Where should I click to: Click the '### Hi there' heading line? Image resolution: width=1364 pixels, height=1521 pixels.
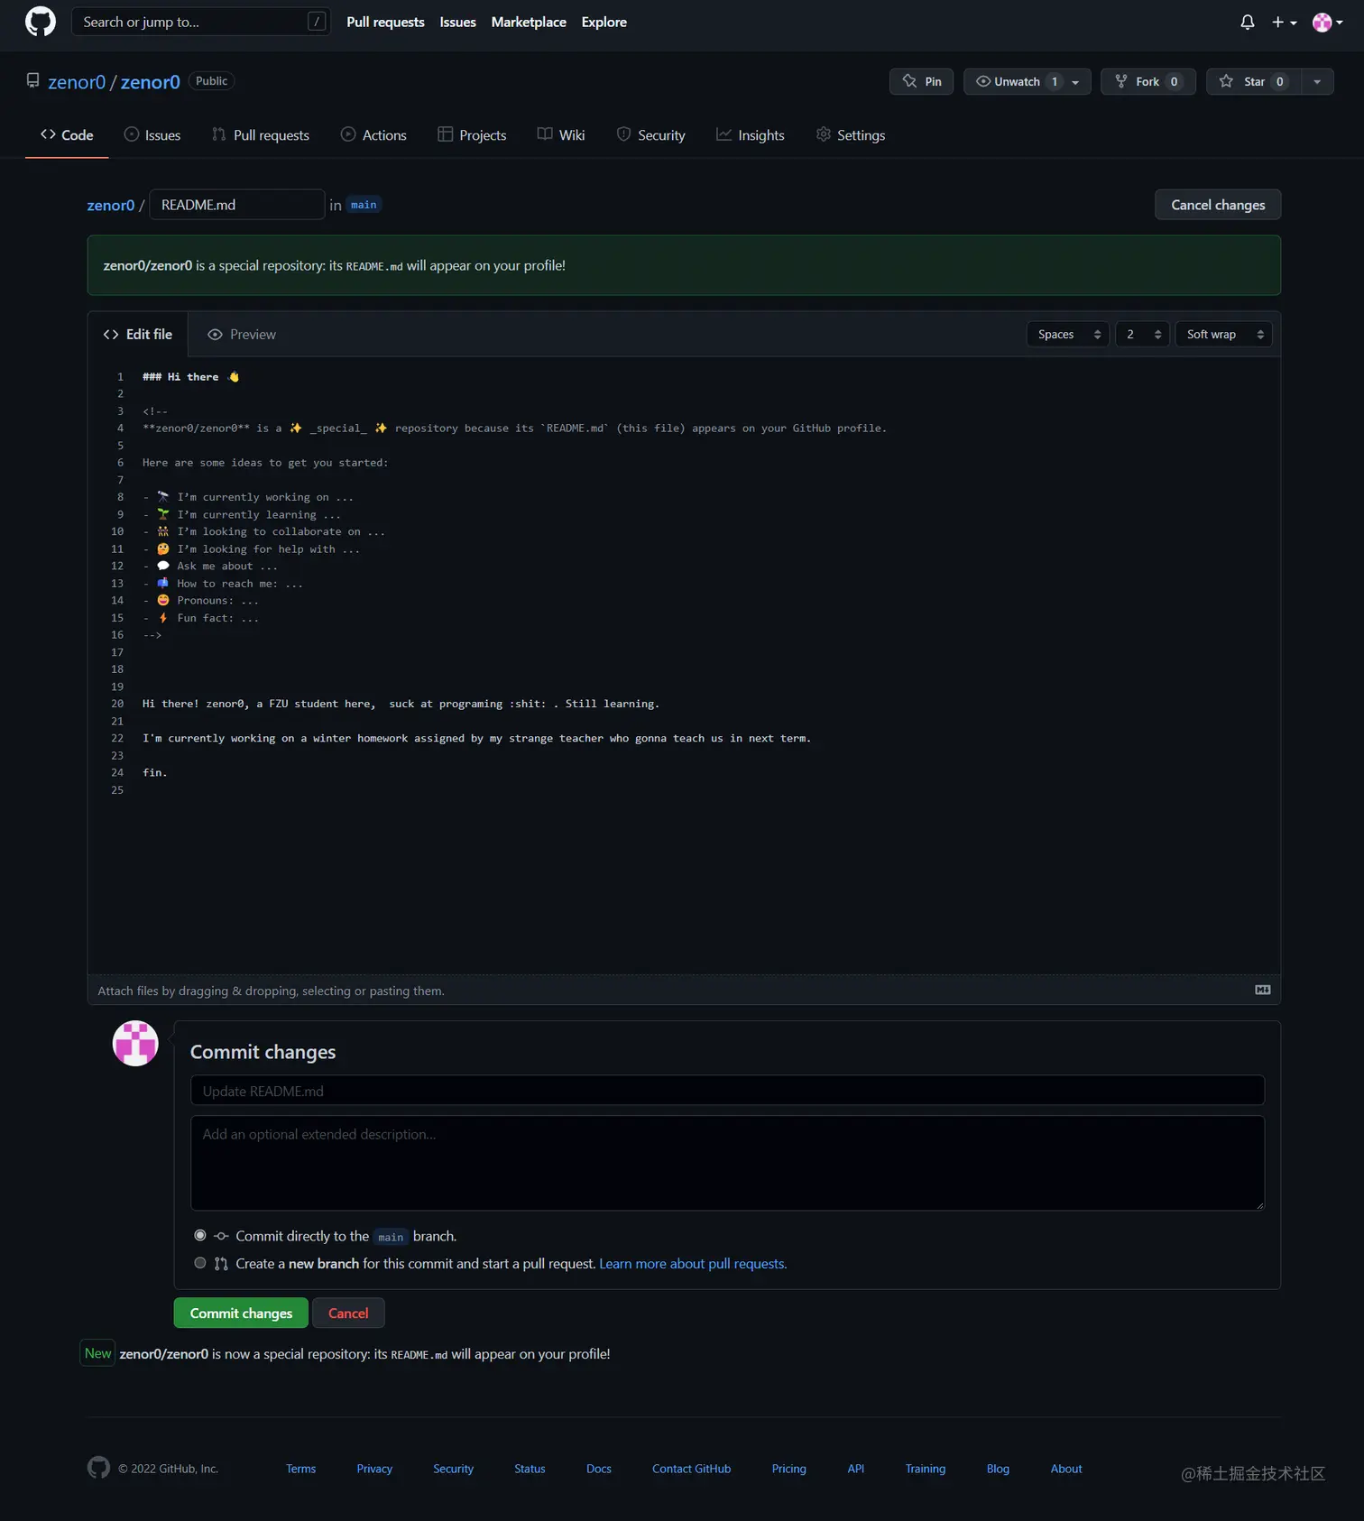pyautogui.click(x=191, y=377)
